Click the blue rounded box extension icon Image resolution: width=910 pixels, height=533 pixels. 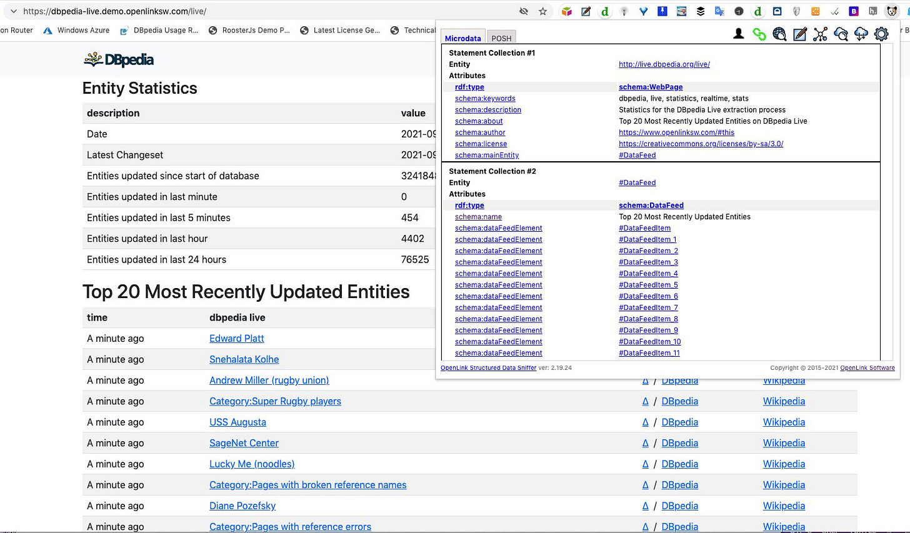click(x=777, y=11)
